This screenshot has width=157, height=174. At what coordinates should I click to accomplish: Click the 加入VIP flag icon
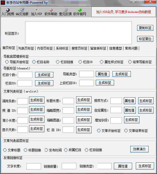tap(36, 10)
